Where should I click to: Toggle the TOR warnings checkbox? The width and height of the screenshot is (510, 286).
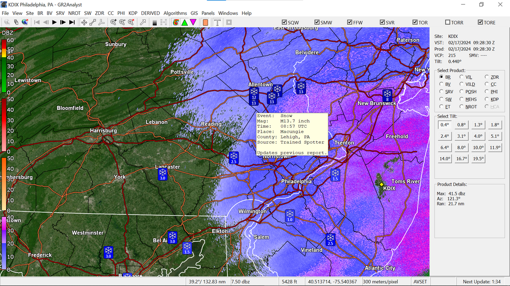pos(415,22)
